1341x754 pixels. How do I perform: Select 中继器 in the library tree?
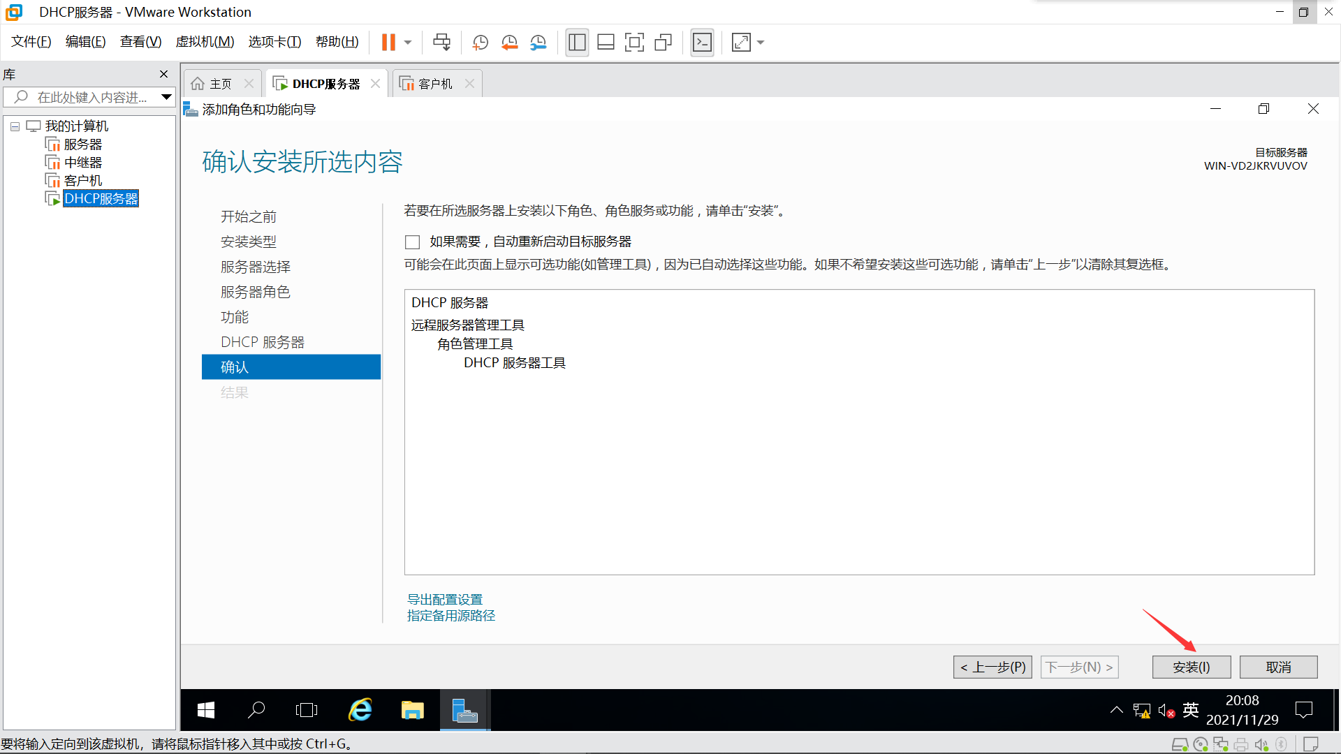pyautogui.click(x=82, y=162)
